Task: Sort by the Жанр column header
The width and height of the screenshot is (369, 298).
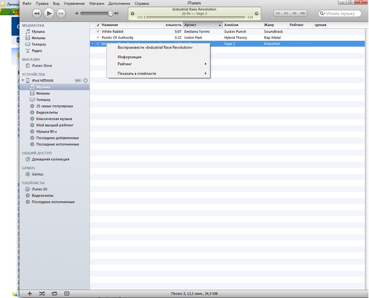Action: [275, 25]
